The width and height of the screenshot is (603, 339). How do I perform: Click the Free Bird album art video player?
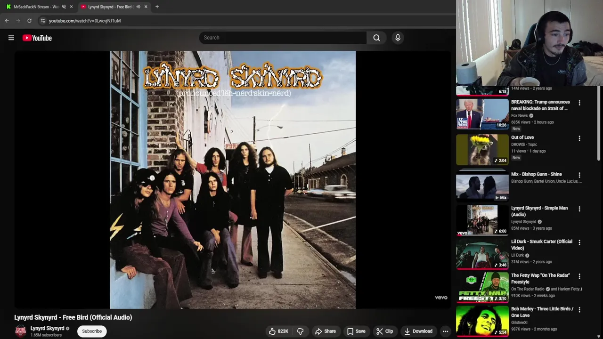coord(233,180)
